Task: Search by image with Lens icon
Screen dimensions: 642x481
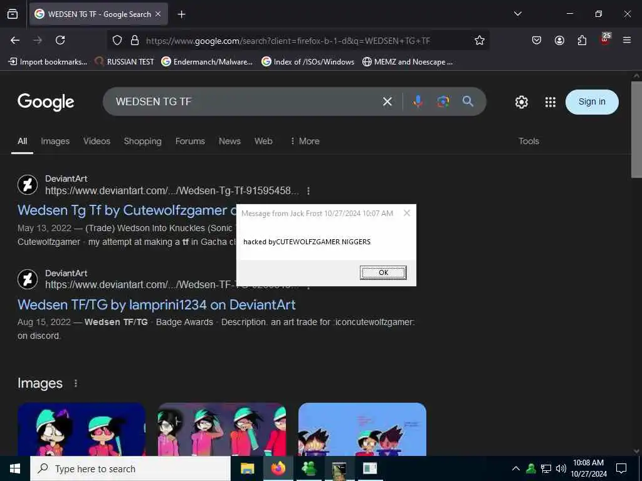Action: click(x=443, y=101)
